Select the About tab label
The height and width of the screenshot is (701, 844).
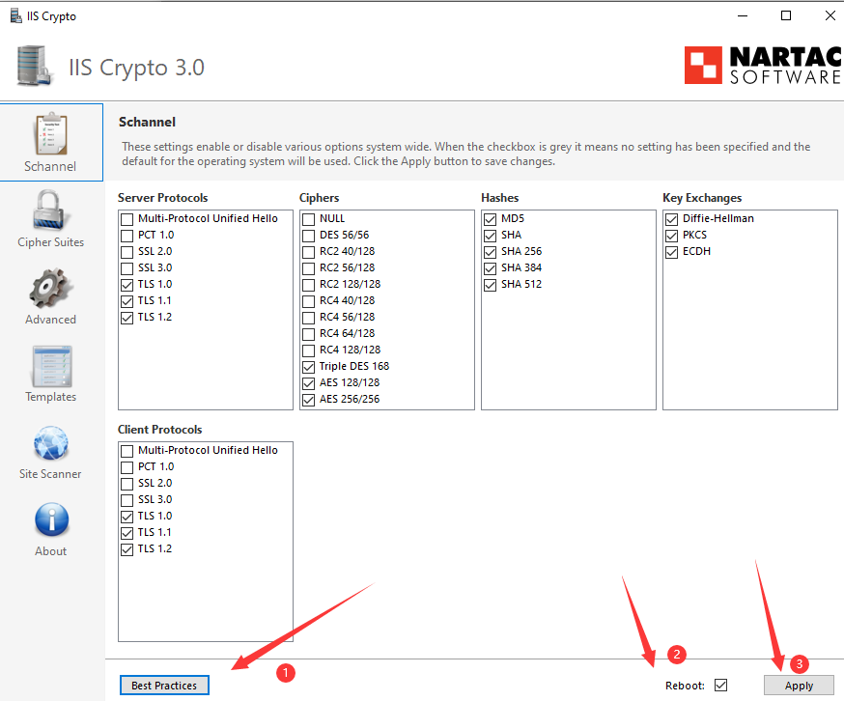50,551
